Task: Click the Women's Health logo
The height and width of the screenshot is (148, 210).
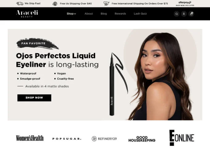Action: [30, 138]
